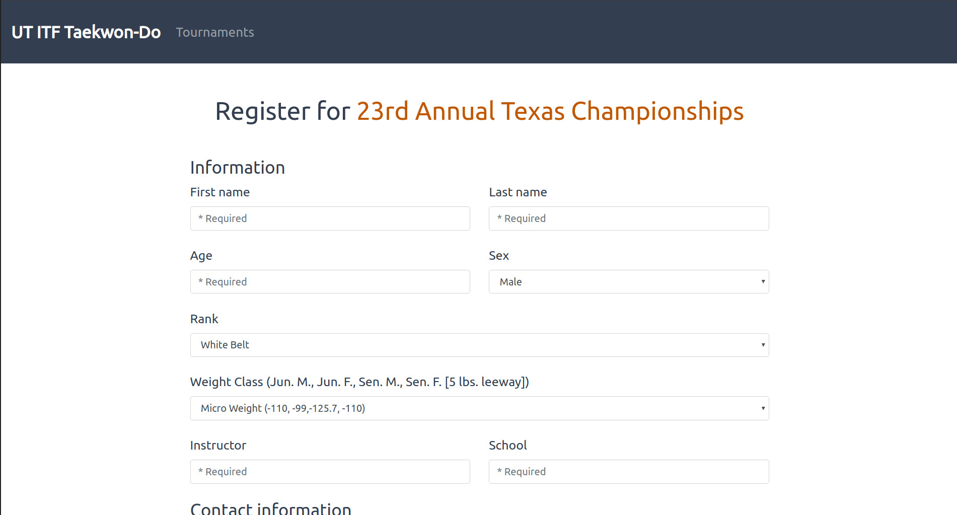Focus the First name input field
957x515 pixels.
(x=330, y=218)
